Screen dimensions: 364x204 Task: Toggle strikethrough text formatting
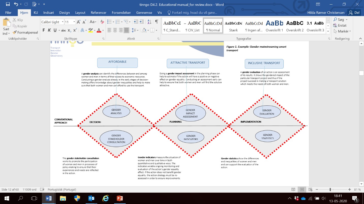point(63,30)
